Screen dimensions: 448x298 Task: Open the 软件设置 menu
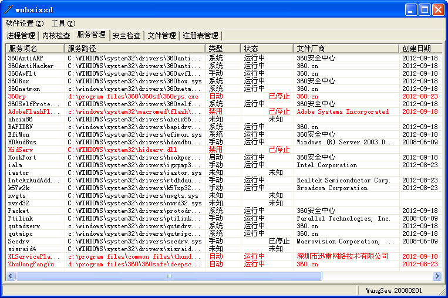click(24, 23)
